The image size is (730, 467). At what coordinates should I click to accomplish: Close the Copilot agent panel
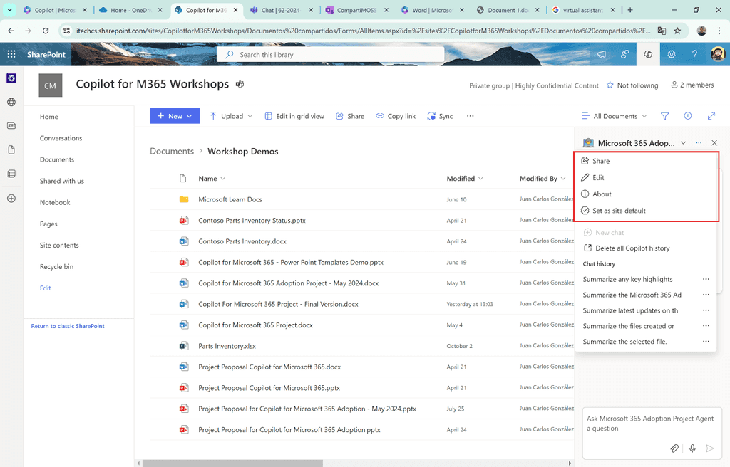(x=714, y=143)
